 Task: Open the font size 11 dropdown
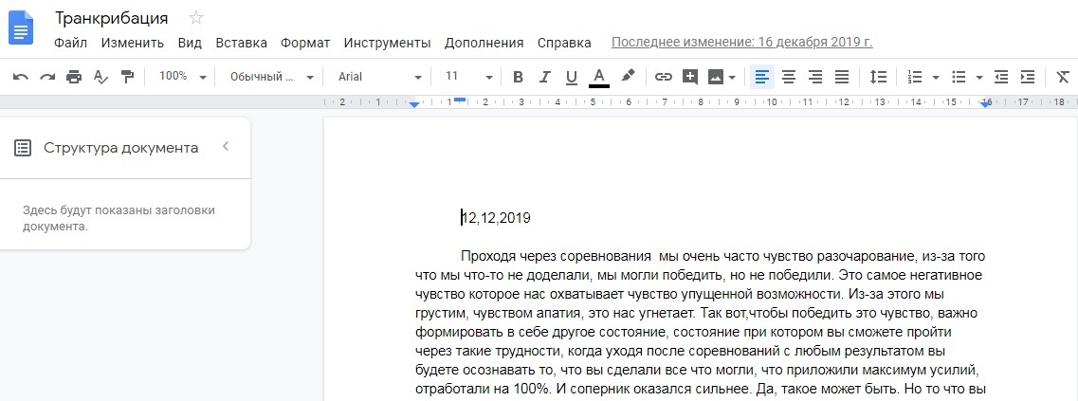point(468,77)
